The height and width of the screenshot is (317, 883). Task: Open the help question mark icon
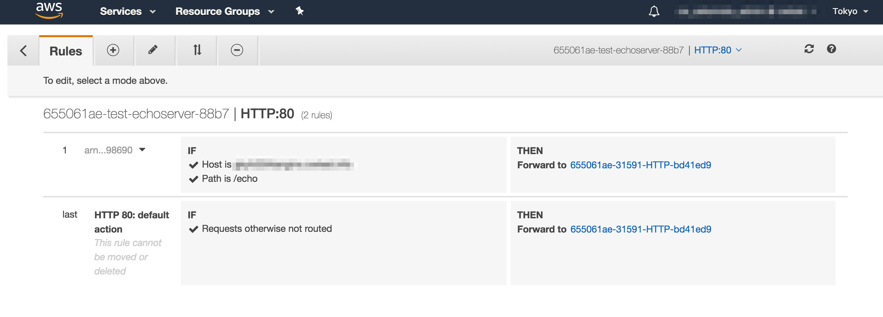832,50
